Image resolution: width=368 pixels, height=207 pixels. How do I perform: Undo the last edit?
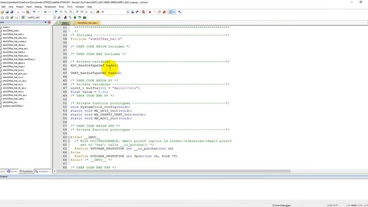coord(34,12)
